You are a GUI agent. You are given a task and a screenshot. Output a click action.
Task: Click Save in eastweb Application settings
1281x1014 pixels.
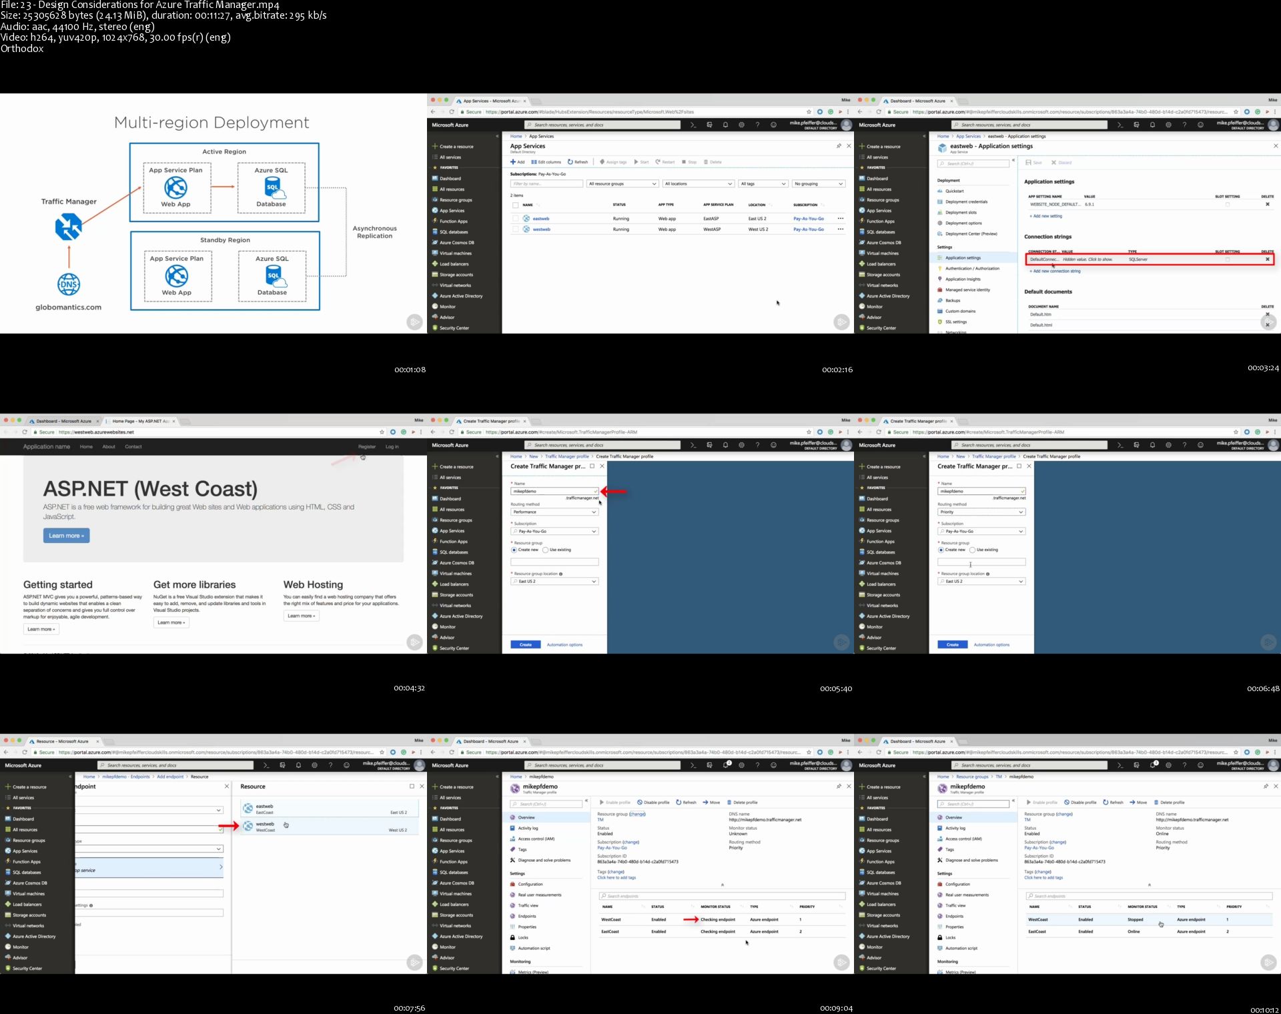click(x=1033, y=163)
